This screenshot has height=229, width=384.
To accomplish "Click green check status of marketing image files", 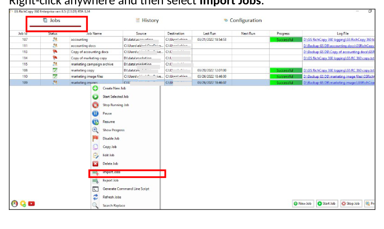I will (x=55, y=76).
